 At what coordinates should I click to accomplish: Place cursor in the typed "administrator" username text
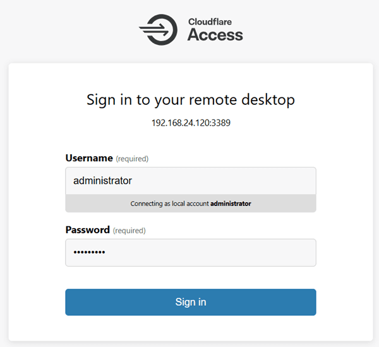point(102,181)
